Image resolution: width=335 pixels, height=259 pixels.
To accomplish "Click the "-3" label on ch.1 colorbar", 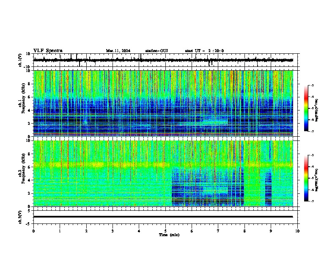I will coord(312,85).
